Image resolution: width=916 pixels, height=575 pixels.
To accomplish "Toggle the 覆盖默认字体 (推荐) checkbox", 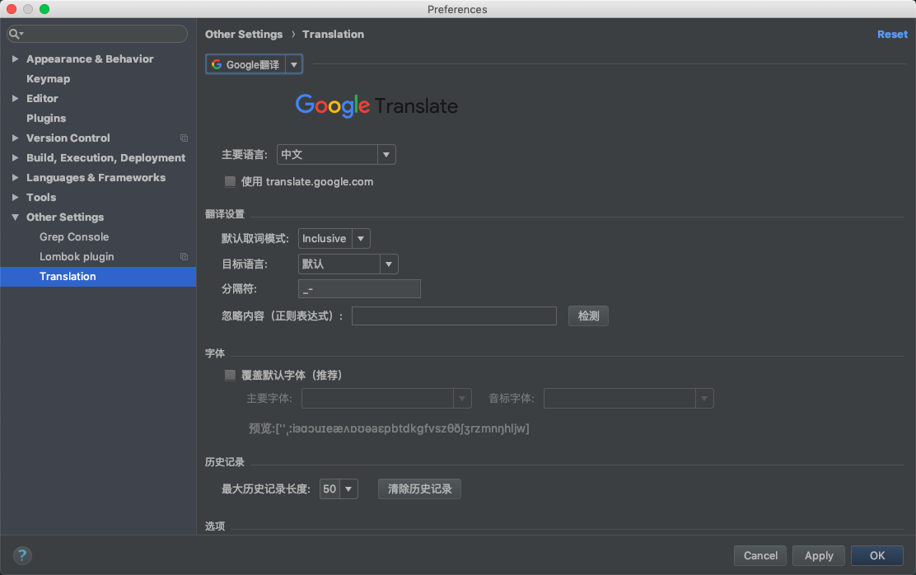I will click(230, 375).
